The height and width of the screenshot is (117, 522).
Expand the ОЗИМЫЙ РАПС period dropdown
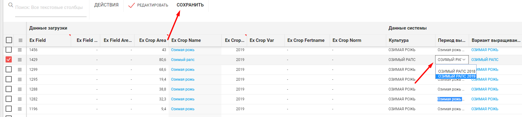[x=452, y=60]
